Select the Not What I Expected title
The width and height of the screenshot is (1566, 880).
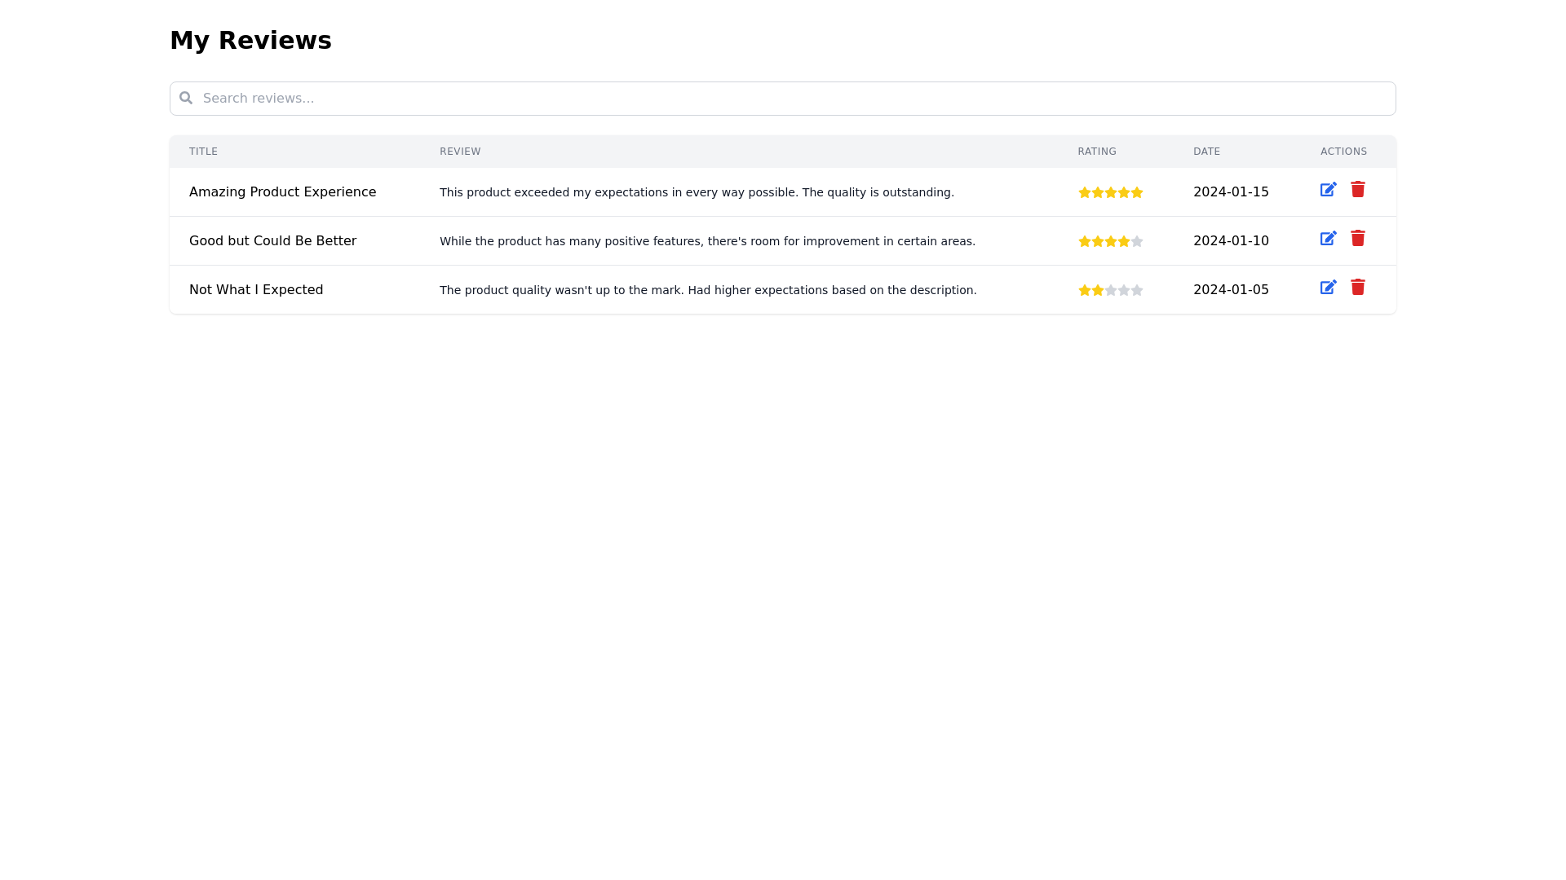coord(256,290)
